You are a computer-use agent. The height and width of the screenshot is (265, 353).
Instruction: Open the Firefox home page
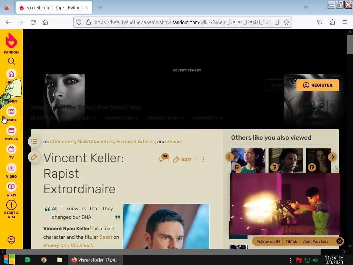[45, 22]
